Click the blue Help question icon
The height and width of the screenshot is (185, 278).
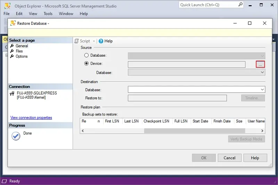pos(101,41)
